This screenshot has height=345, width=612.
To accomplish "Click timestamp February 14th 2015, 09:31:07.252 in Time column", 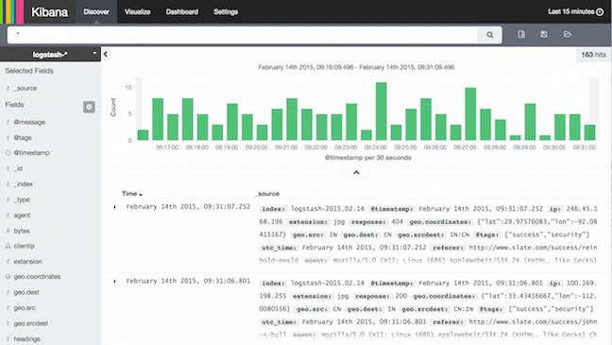I will [188, 207].
